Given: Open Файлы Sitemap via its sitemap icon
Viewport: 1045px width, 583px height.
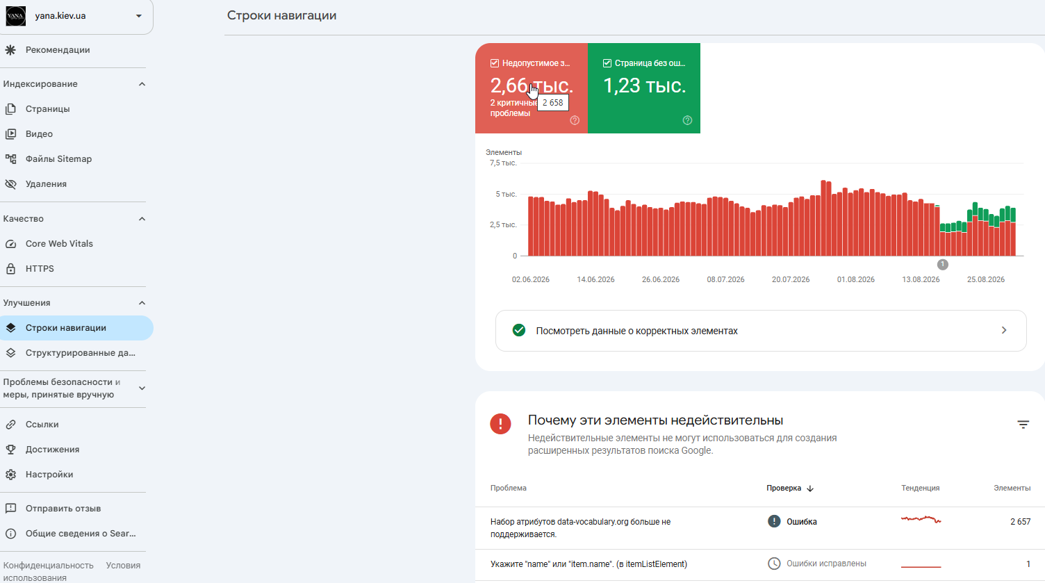Looking at the screenshot, I should 10,159.
